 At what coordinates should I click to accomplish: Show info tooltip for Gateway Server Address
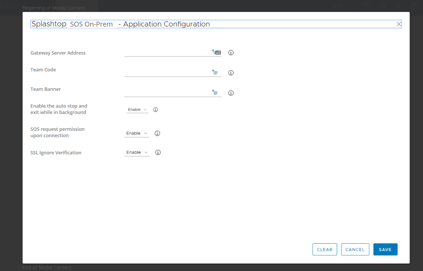coord(231,53)
